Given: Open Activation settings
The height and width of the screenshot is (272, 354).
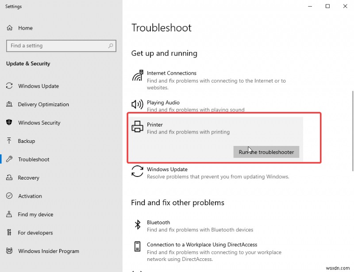Looking at the screenshot, I should (x=30, y=196).
